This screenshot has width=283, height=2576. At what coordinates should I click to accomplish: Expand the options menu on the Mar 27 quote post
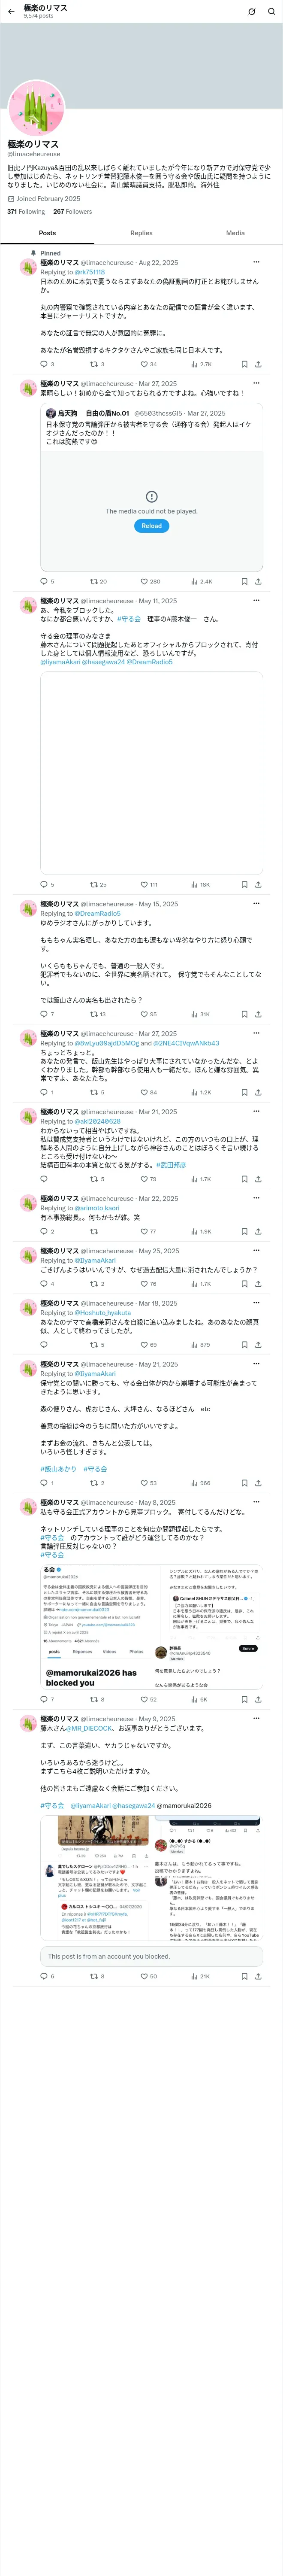coord(256,383)
